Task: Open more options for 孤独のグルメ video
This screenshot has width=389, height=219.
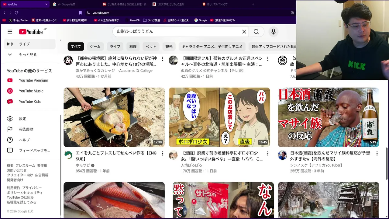Action: [268, 59]
